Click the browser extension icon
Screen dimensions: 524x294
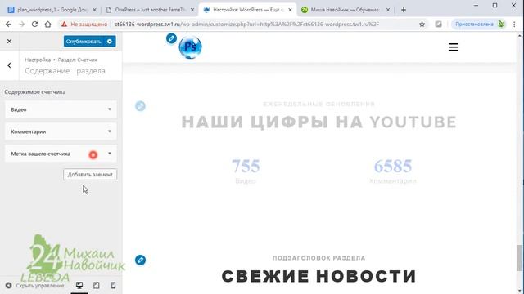tap(438, 24)
